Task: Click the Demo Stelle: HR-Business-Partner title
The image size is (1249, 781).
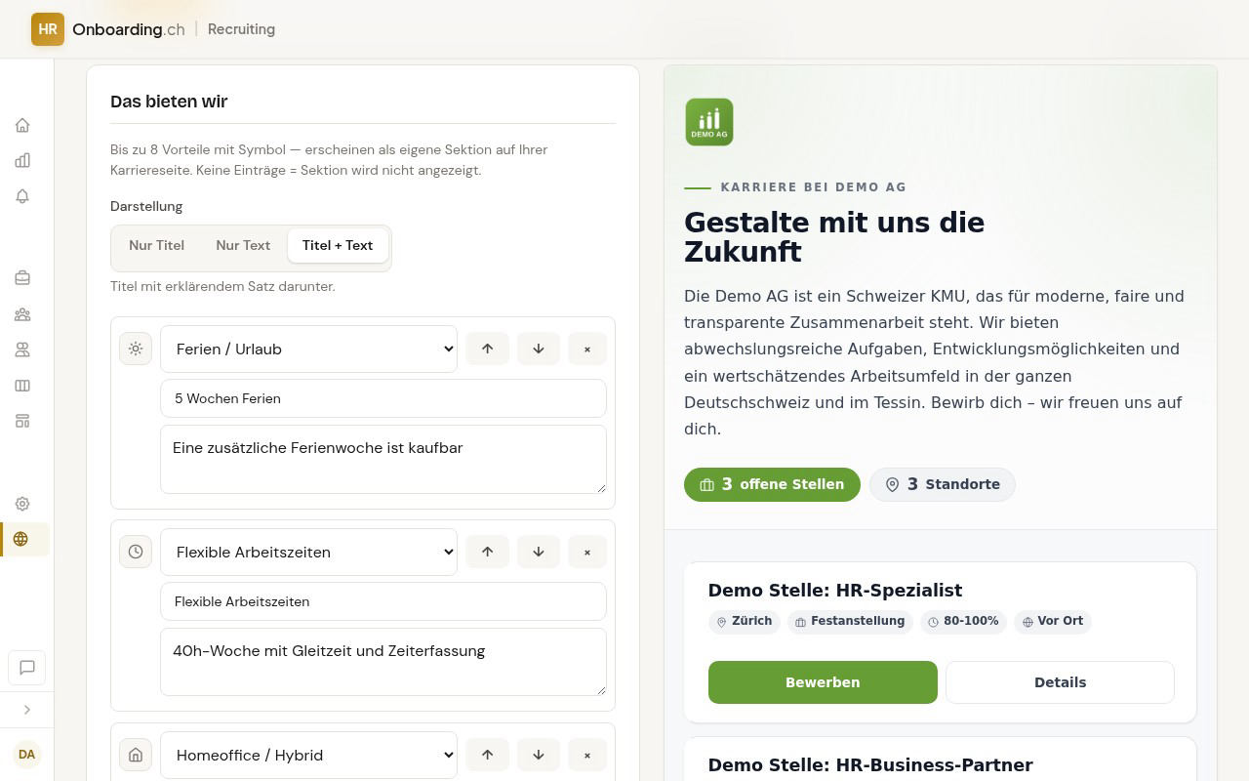Action: (870, 765)
